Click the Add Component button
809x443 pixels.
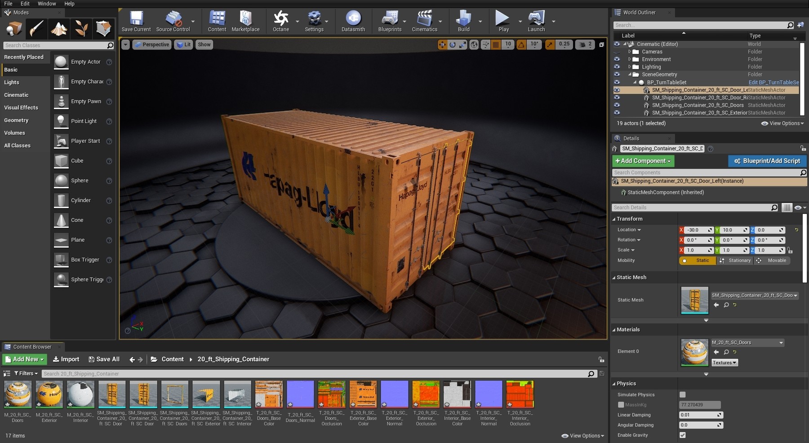tap(643, 161)
